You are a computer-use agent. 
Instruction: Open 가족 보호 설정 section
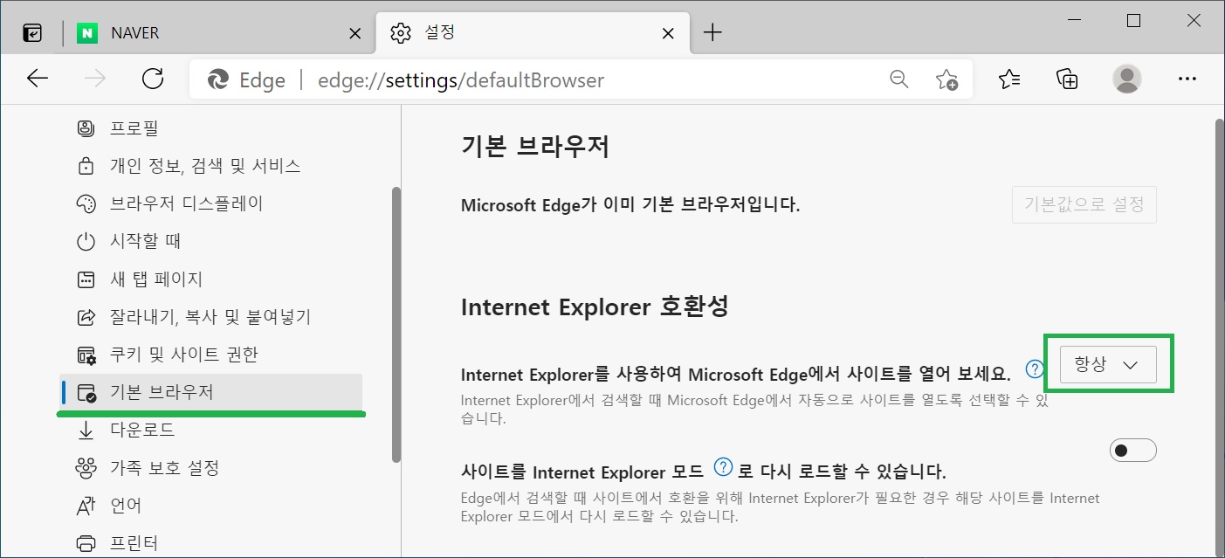(x=210, y=468)
